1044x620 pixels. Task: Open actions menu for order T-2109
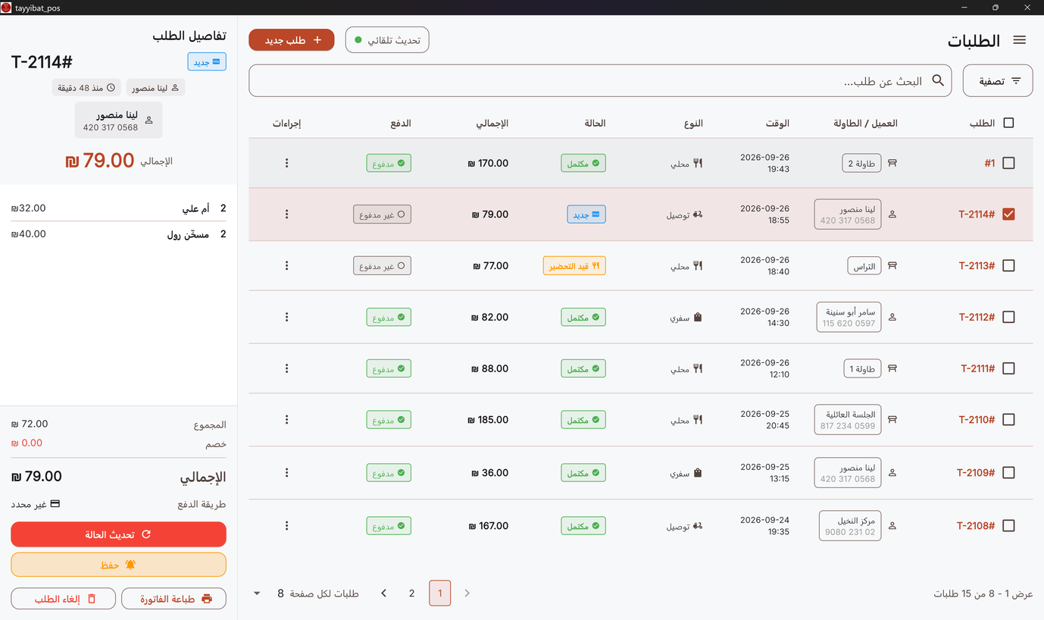click(x=286, y=473)
